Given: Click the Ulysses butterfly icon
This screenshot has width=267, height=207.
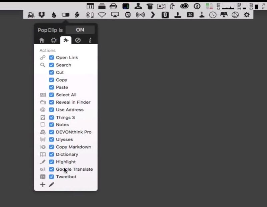Looking at the screenshot, I should (x=43, y=139).
